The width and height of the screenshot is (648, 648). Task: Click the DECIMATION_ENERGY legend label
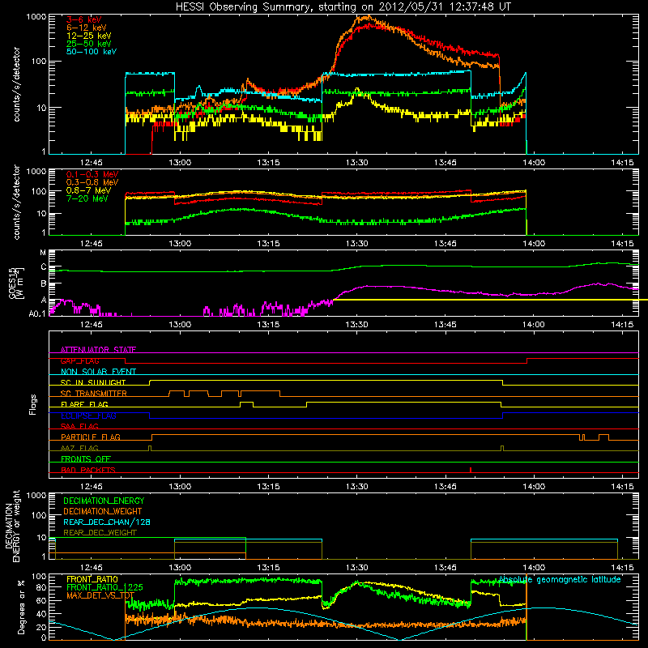(x=104, y=501)
